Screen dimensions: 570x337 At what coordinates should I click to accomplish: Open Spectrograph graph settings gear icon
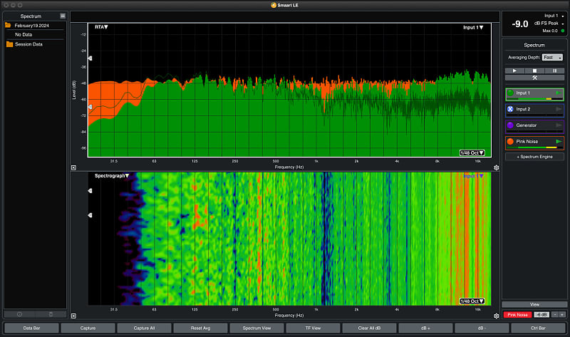click(496, 314)
